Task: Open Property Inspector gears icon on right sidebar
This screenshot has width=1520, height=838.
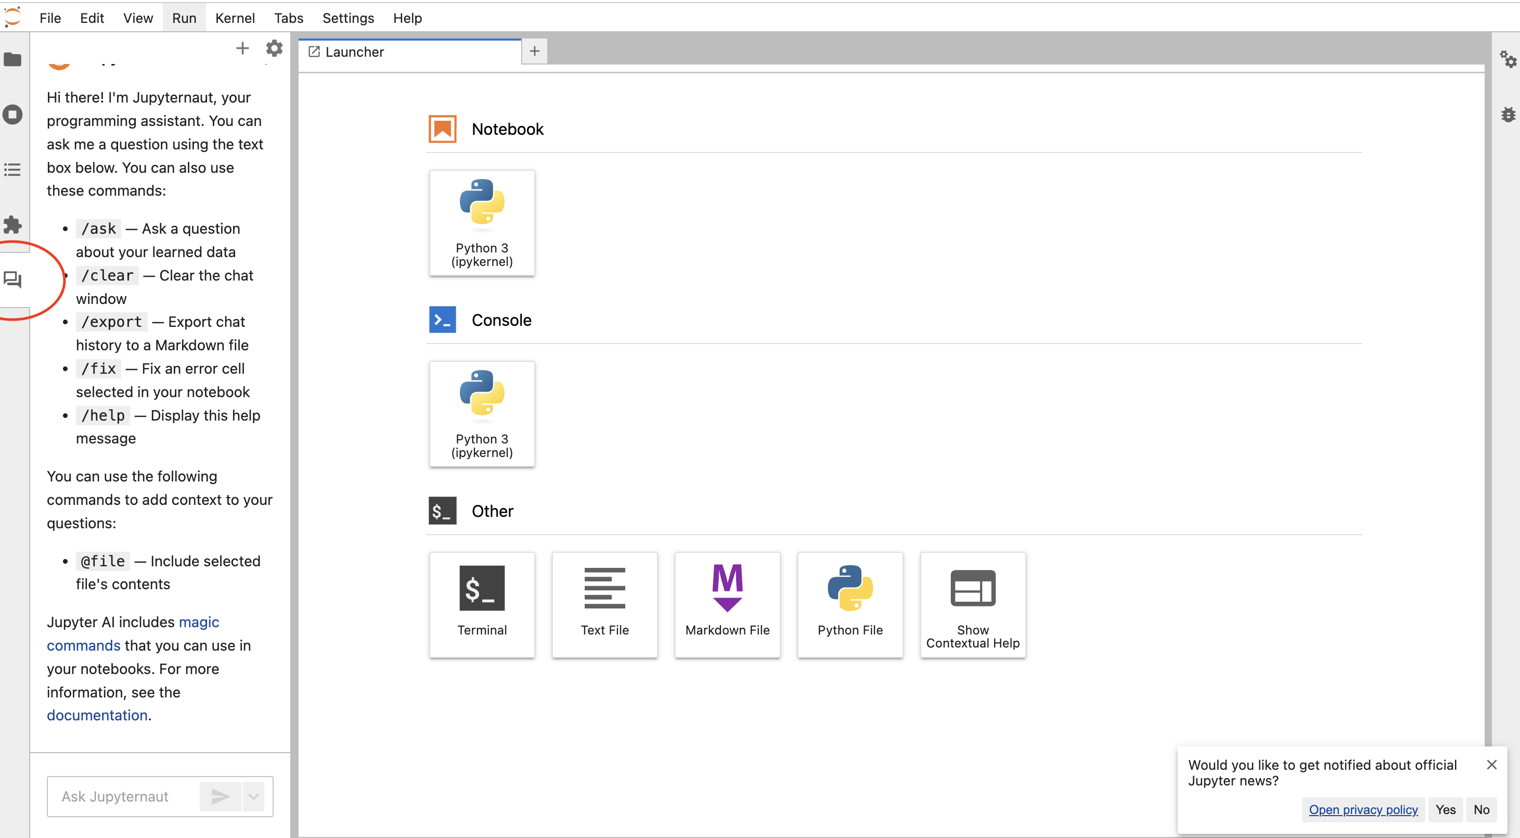Action: [1508, 59]
